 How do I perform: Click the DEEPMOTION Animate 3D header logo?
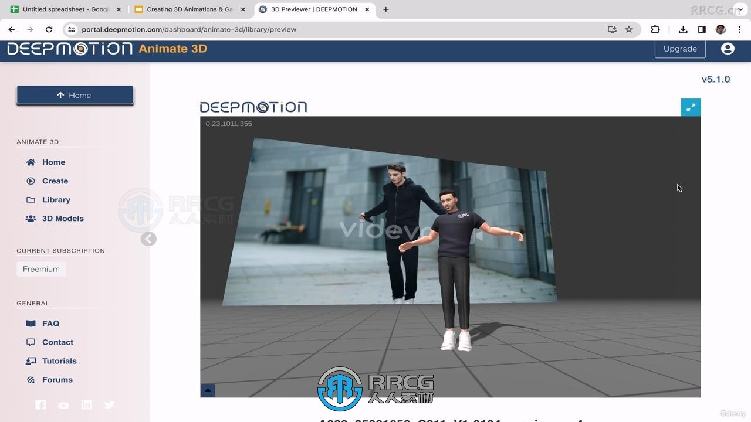pyautogui.click(x=107, y=49)
